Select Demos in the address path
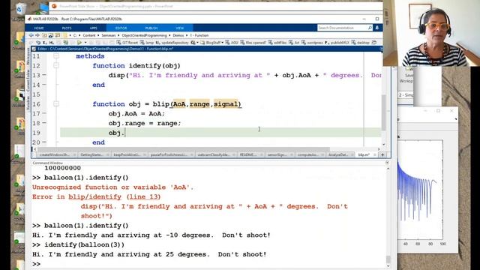This screenshot has width=480, height=270. point(178,35)
